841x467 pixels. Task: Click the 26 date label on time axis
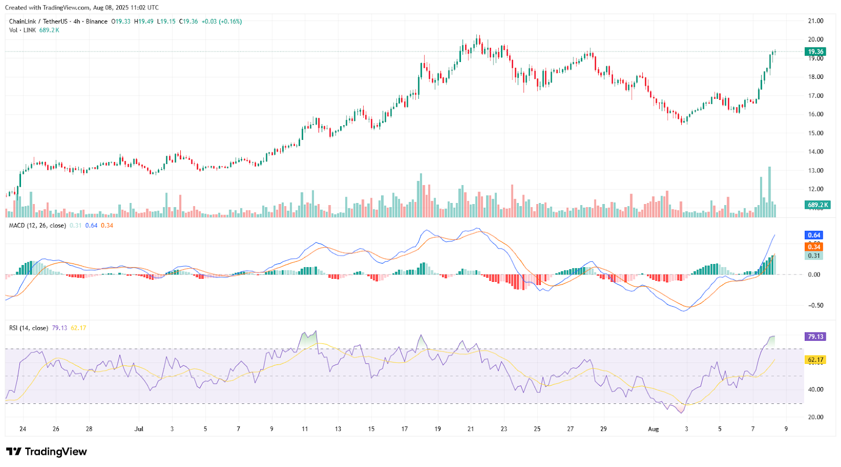[x=56, y=429]
